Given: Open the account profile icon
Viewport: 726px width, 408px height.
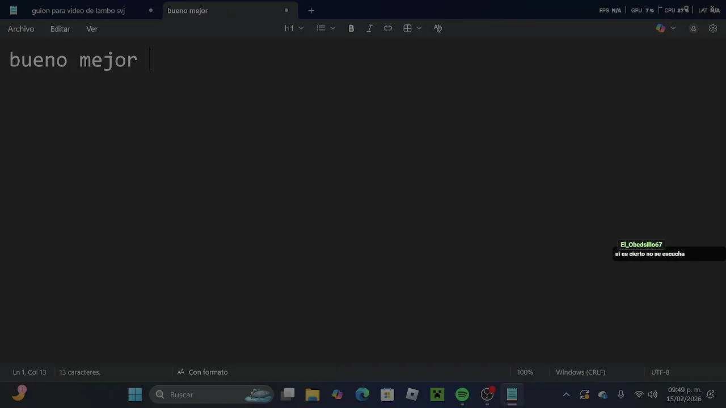Looking at the screenshot, I should (693, 28).
